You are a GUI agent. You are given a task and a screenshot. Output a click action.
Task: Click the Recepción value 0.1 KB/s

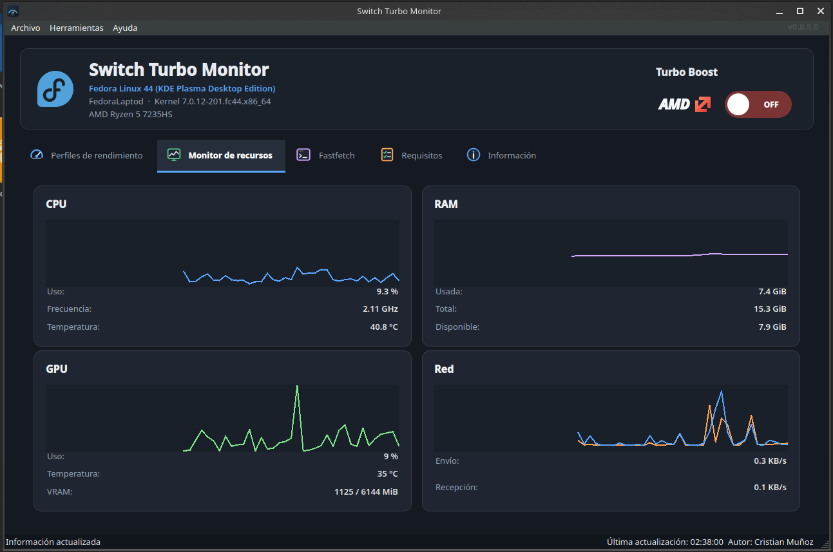click(770, 488)
